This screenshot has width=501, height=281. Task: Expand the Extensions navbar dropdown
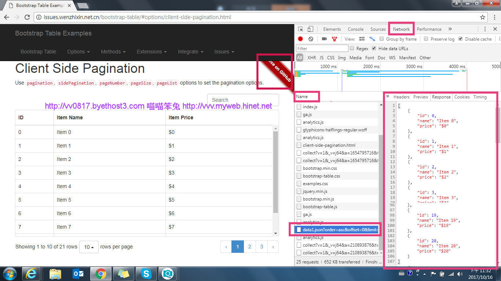(x=151, y=52)
